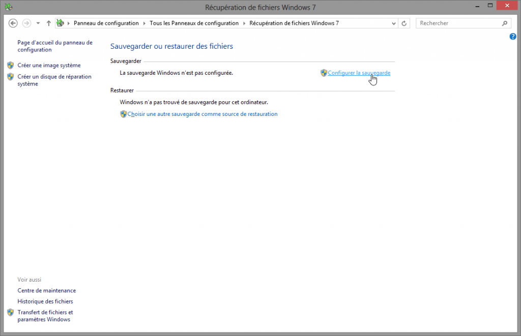Close the Récupération de fichiers window
521x336 pixels.
pyautogui.click(x=507, y=5)
